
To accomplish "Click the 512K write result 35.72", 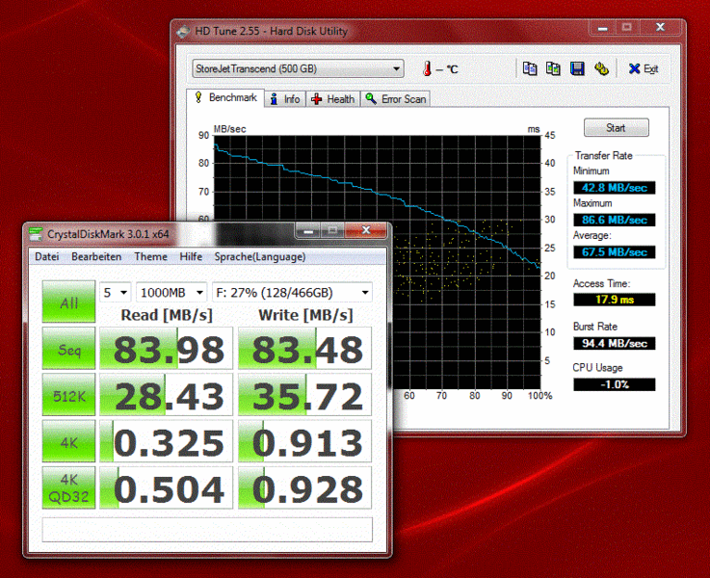I will (x=304, y=395).
